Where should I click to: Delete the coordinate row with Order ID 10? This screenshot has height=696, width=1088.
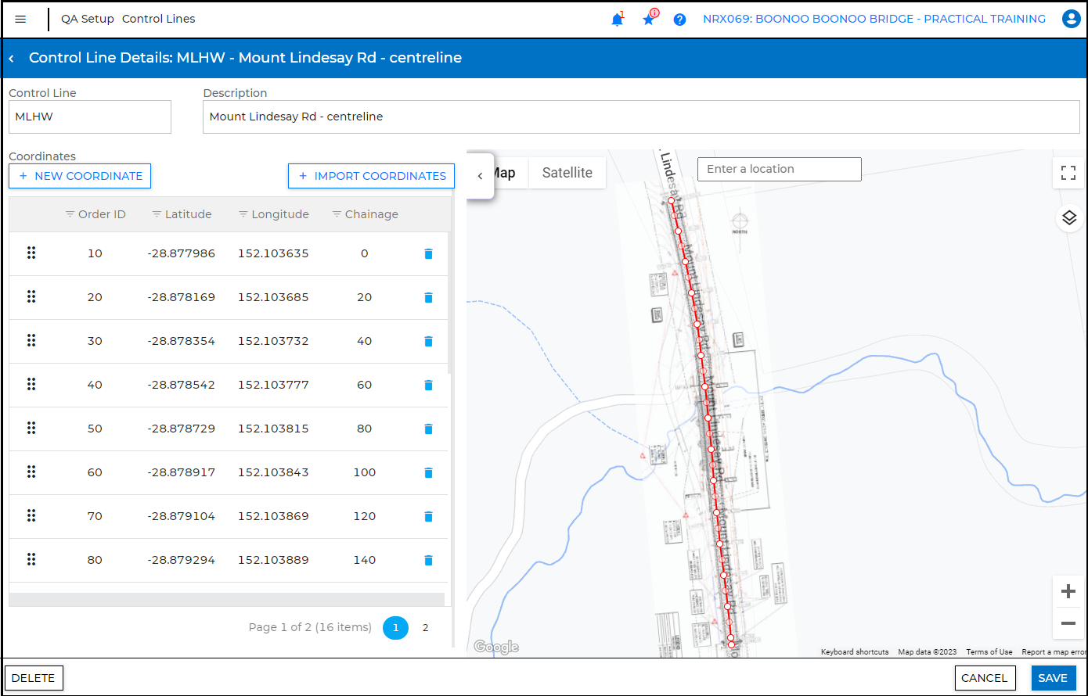[x=428, y=253]
